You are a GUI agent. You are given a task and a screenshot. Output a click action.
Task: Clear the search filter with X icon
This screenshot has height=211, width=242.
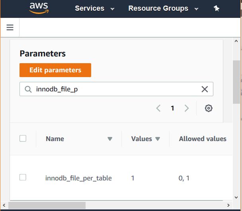pyautogui.click(x=205, y=89)
